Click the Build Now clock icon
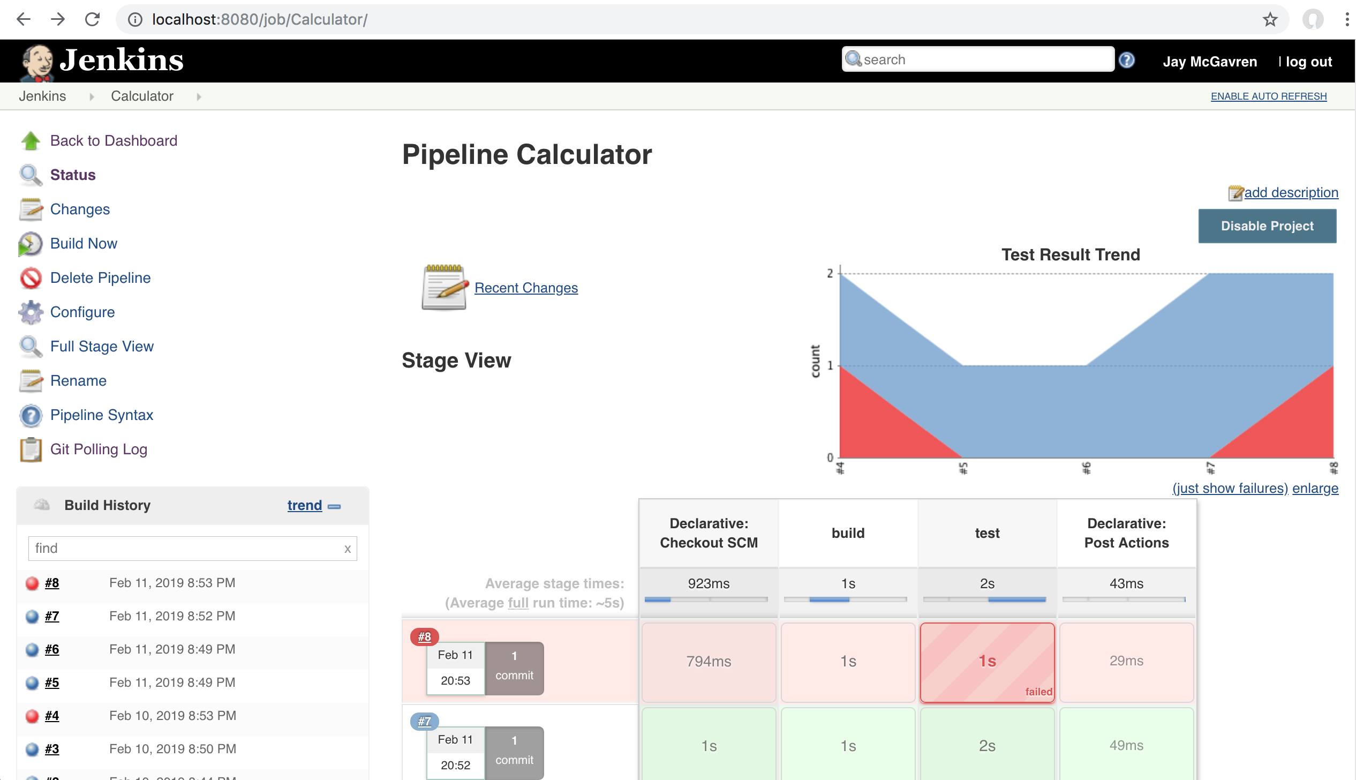This screenshot has width=1356, height=780. [31, 244]
